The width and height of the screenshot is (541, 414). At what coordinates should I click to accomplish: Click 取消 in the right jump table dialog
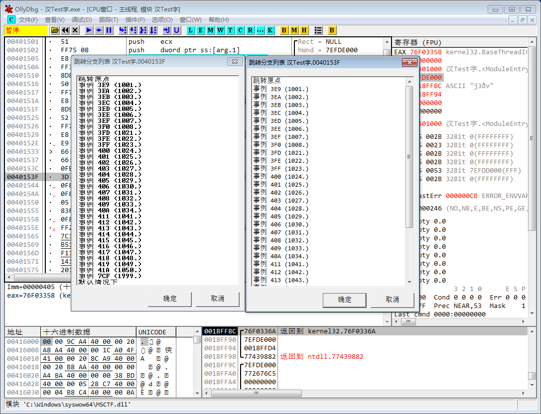[392, 300]
